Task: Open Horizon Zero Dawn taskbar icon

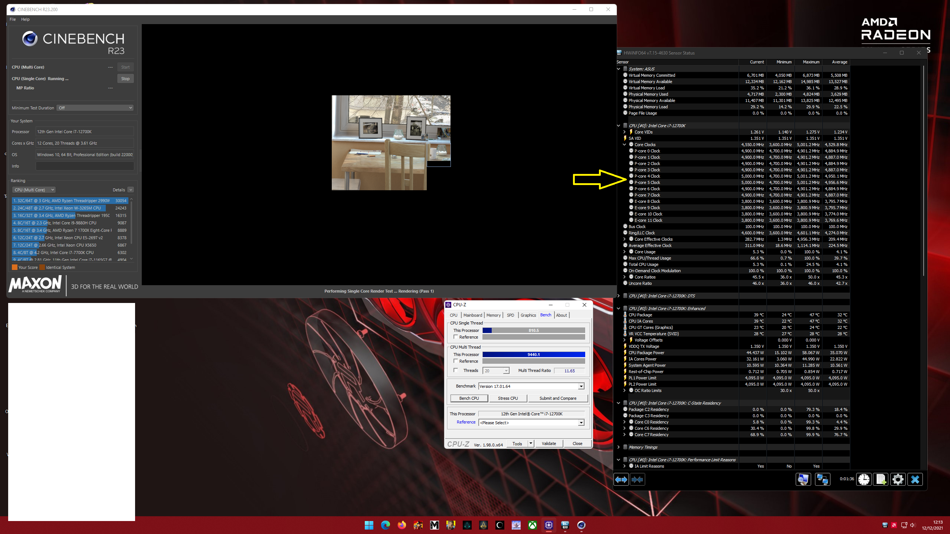Action: 516,525
